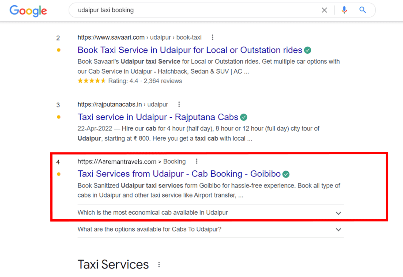The height and width of the screenshot is (277, 403).
Task: Click verified badge on Rajputana Cabs title
Action: pos(244,117)
